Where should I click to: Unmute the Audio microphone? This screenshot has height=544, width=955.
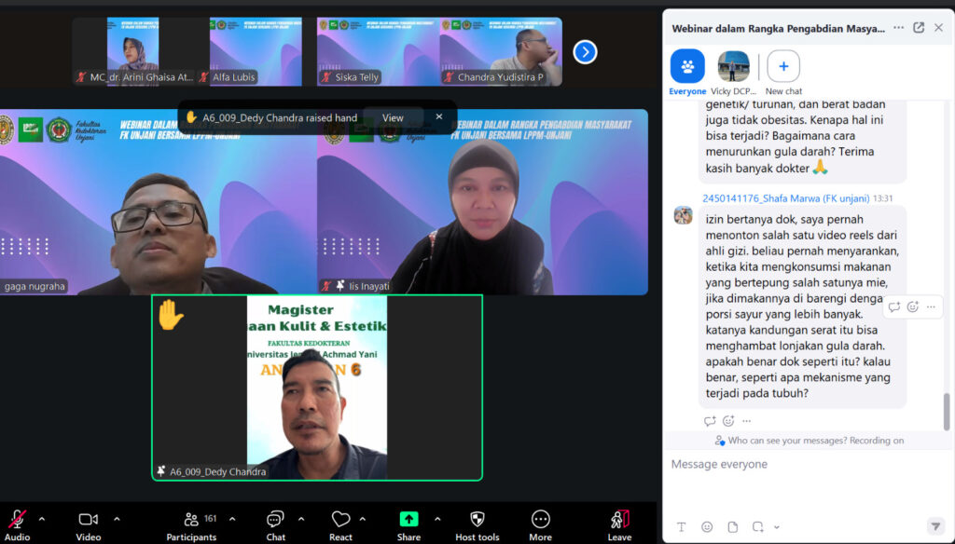point(17,520)
